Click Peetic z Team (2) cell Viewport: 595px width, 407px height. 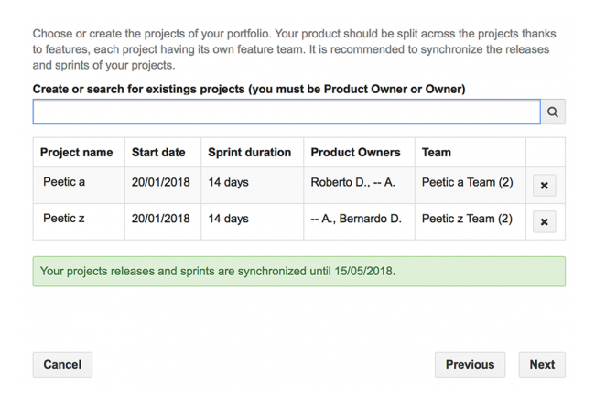pos(467,220)
